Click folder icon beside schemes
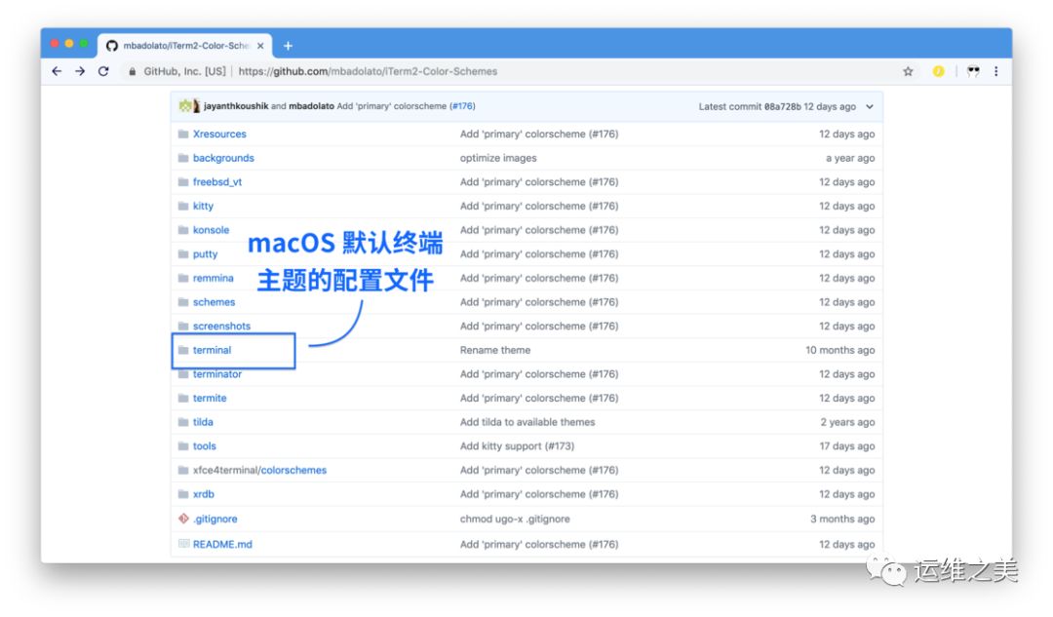Screen dimensions: 1053x617 183,302
